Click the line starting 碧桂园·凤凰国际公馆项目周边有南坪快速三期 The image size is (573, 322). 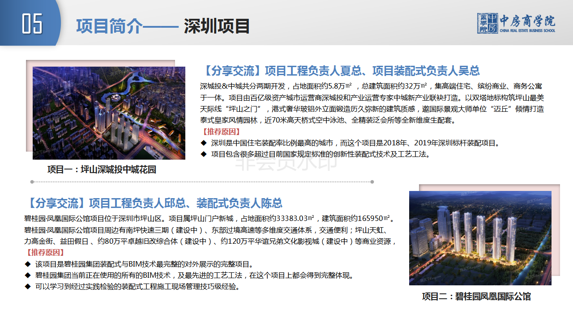pyautogui.click(x=206, y=230)
